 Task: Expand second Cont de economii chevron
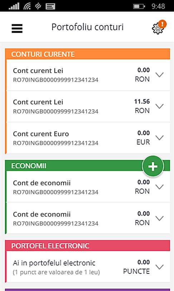click(x=159, y=218)
